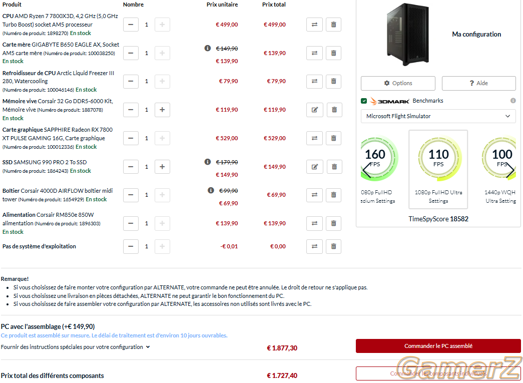Edit the Corsair 32 Go DDR5-6000 memory
Viewport: 523px width, 383px height.
(x=314, y=110)
